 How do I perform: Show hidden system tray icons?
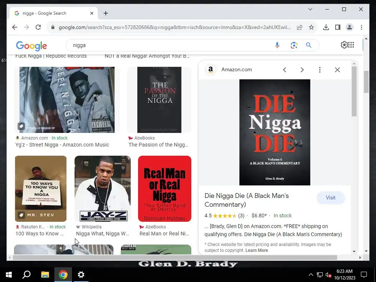click(x=311, y=275)
